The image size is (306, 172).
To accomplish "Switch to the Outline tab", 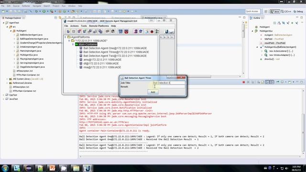I will point(256,18).
